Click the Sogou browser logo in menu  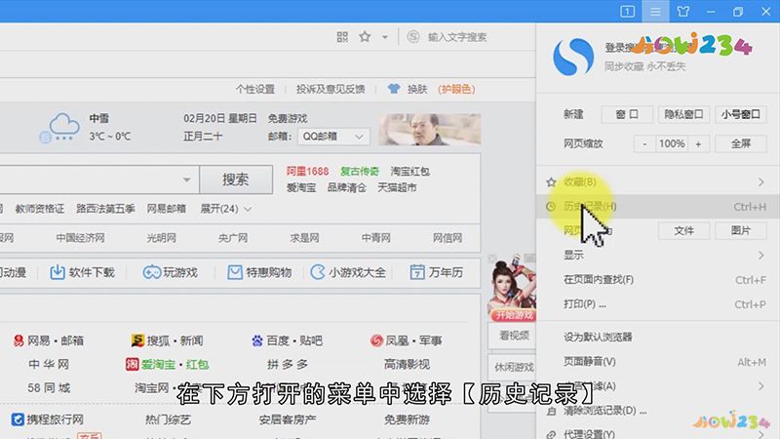coord(573,57)
